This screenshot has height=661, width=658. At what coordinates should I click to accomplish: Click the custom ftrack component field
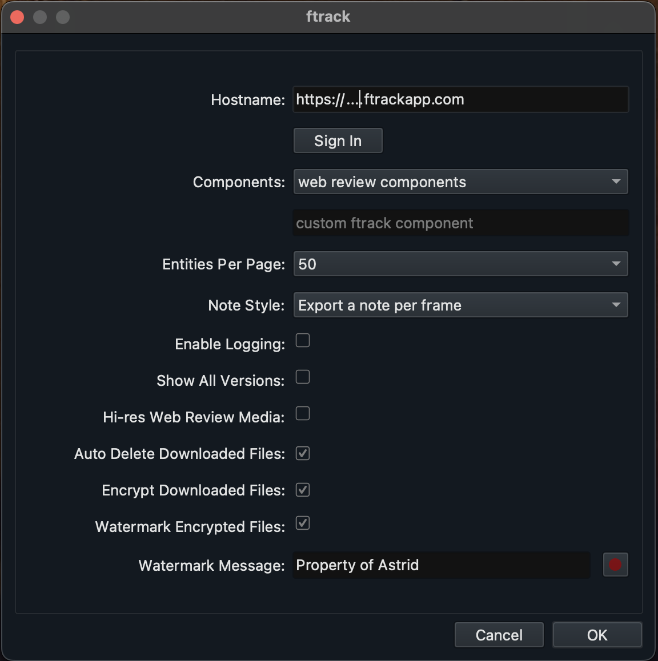pos(460,223)
